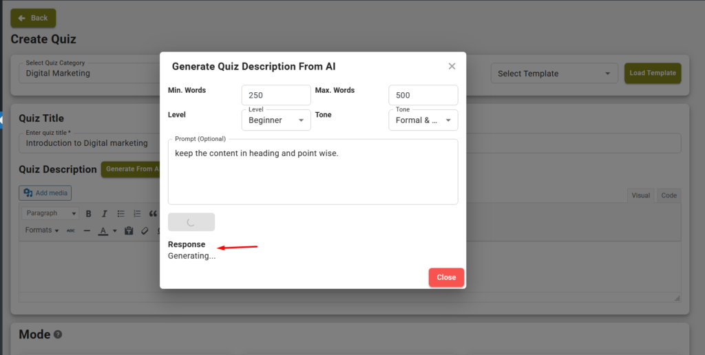This screenshot has width=705, height=355.
Task: Click the 'Min. Words' label
Action: point(187,90)
